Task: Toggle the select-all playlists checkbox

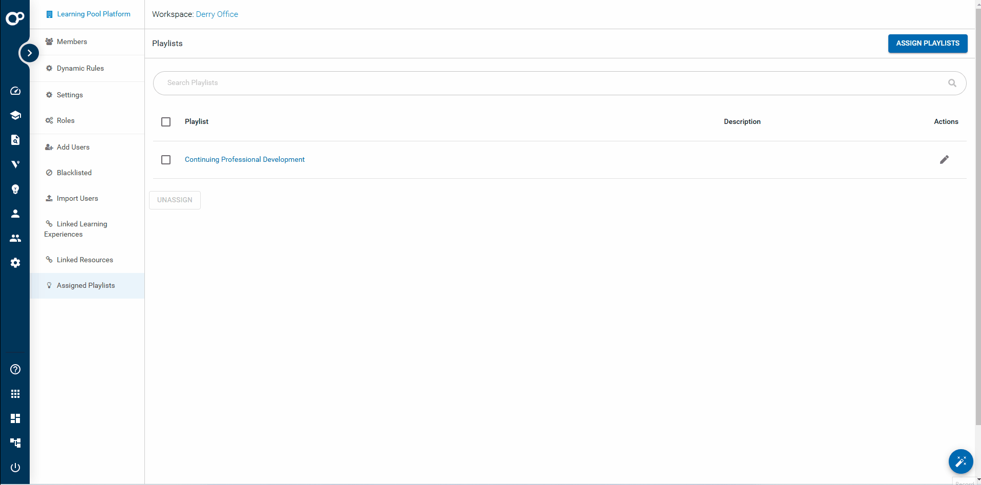Action: 166,122
